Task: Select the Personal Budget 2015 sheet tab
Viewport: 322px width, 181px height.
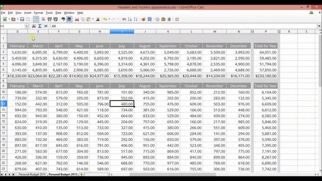Action: pyautogui.click(x=63, y=174)
